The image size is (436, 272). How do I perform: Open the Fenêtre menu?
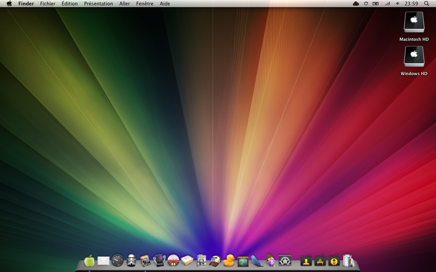click(x=145, y=4)
